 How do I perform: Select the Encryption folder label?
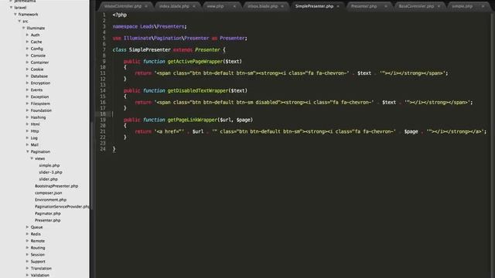pos(40,83)
